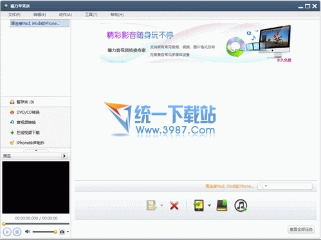Open the iPhone ringtone maker
Screen dimensions: 321x240
[x=27, y=143]
